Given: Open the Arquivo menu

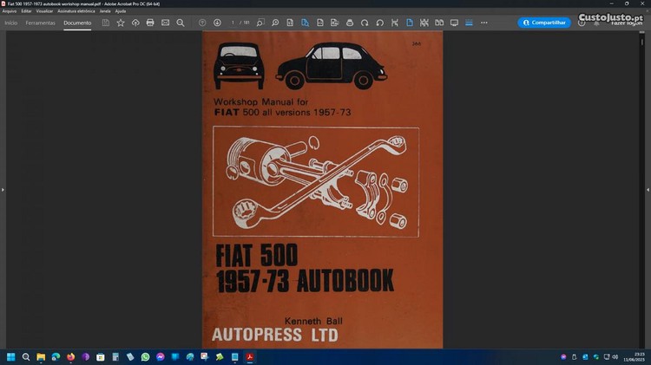Looking at the screenshot, I should tap(10, 11).
